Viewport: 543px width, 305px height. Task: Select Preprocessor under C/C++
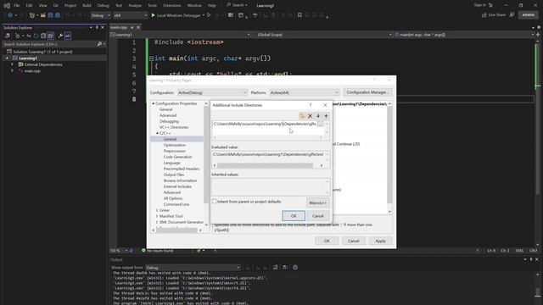pos(175,151)
